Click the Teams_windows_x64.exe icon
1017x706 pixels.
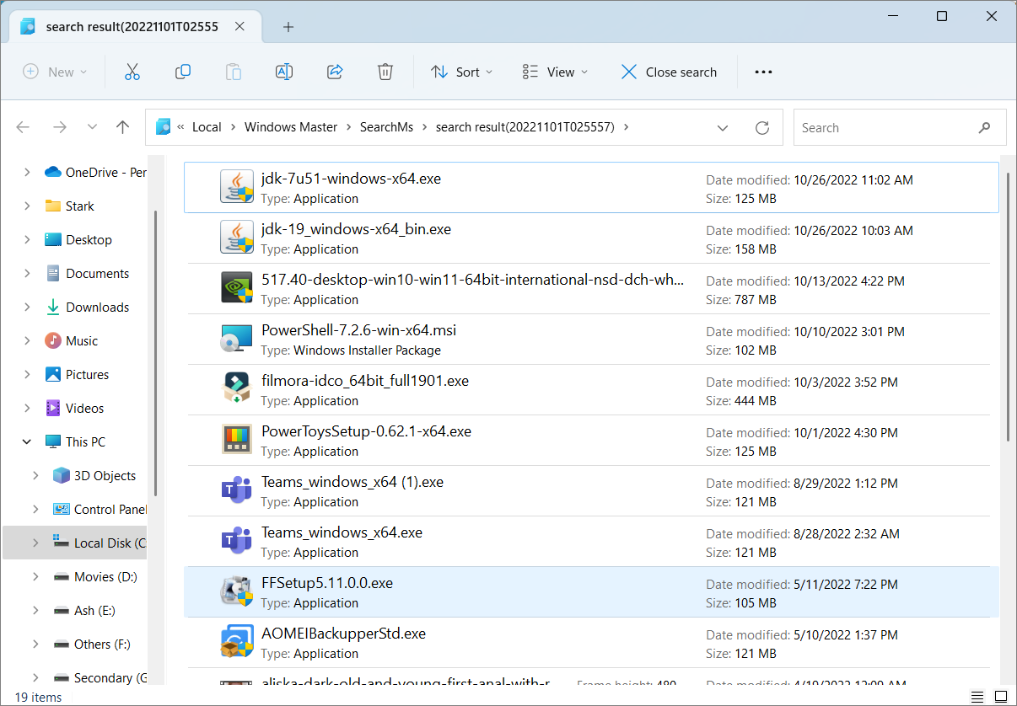pyautogui.click(x=237, y=542)
